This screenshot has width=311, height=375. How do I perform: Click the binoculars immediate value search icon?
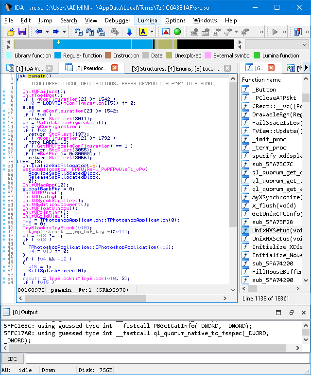point(79,32)
